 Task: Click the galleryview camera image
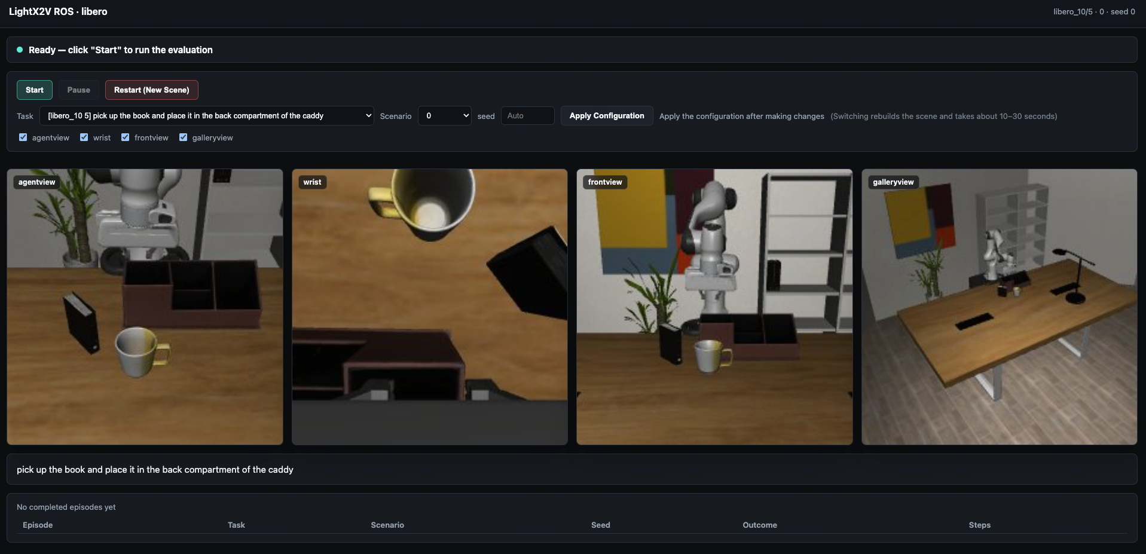(1000, 307)
